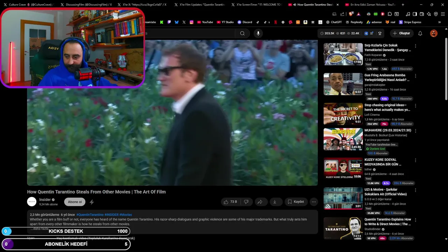448x252 pixels.
Task: Open options for MUHAVERE video
Action: coord(415,131)
